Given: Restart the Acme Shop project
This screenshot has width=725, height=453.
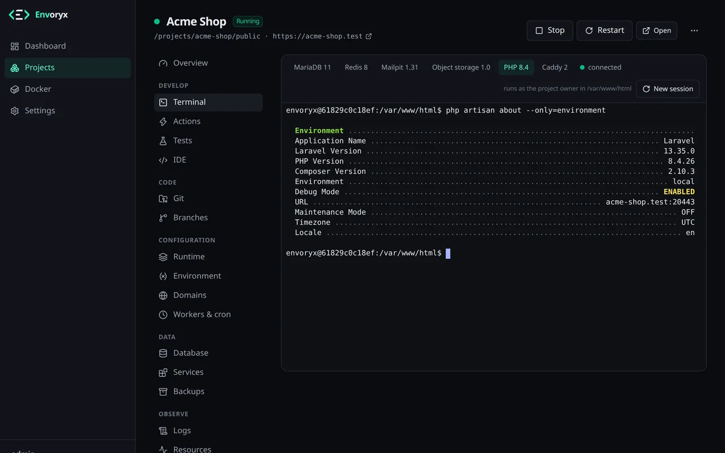Looking at the screenshot, I should click(604, 31).
